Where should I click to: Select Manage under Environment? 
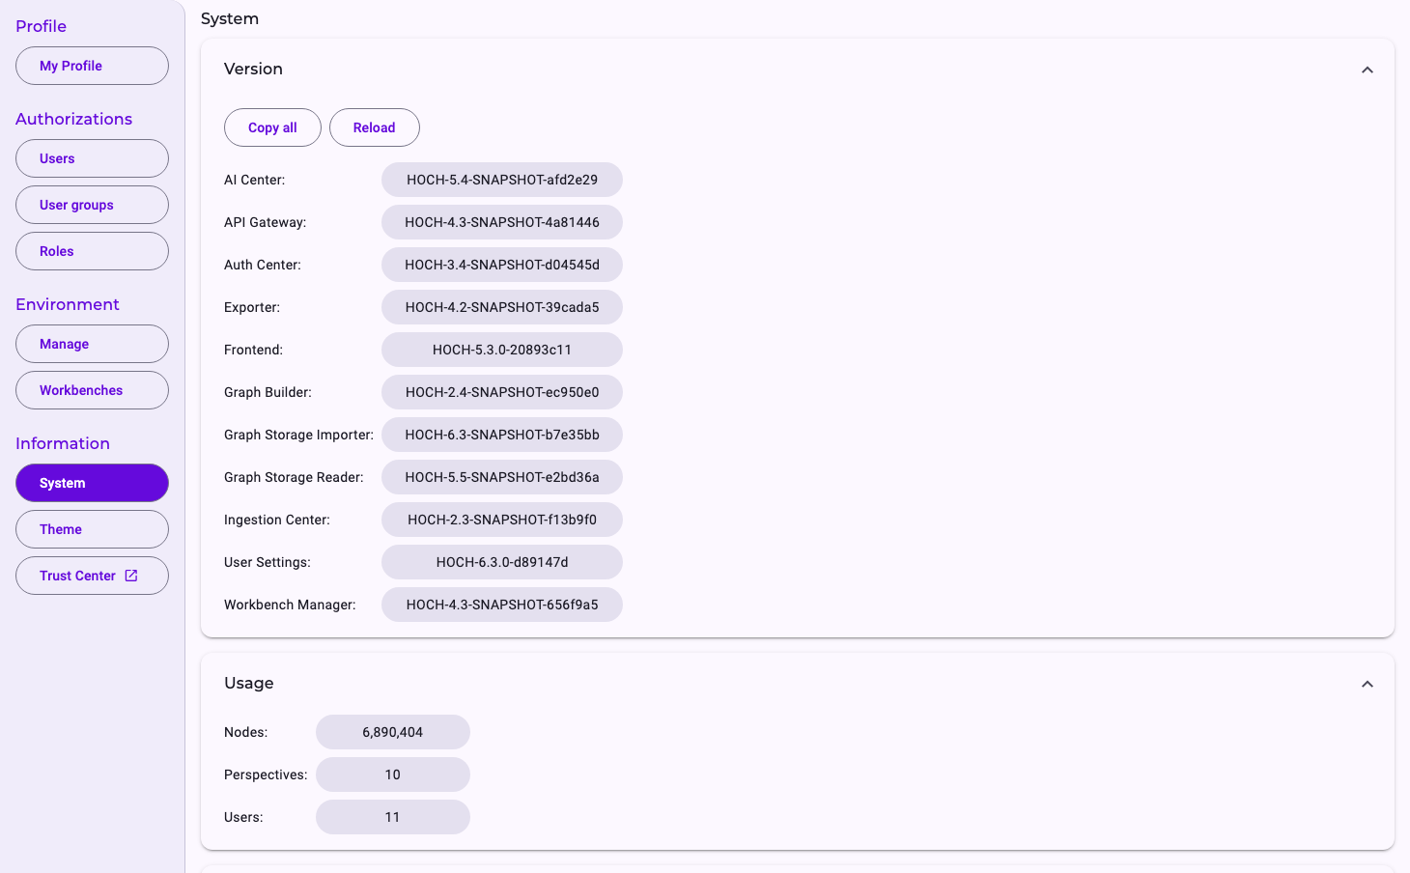pos(92,344)
